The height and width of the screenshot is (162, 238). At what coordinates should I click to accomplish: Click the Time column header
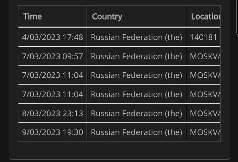(32, 17)
